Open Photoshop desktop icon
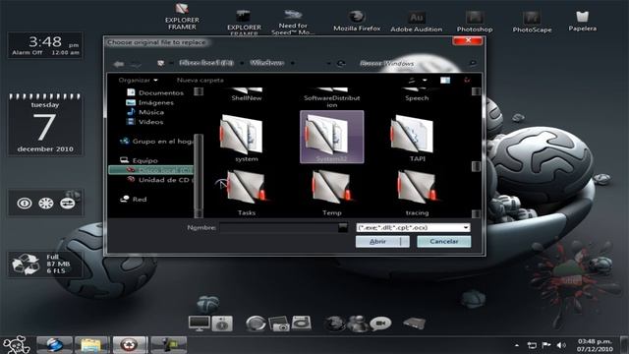 coord(475,22)
